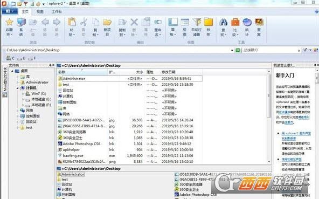Select 控制面板 in the folder tree
This screenshot has width=319, height=199.
click(33, 116)
